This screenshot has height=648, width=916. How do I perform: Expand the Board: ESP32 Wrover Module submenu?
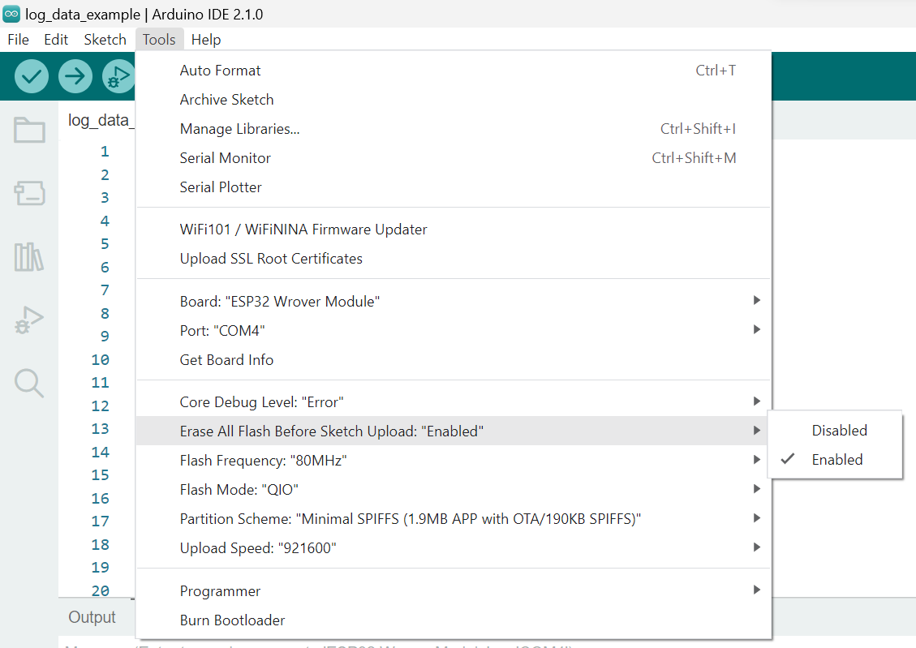pos(454,301)
